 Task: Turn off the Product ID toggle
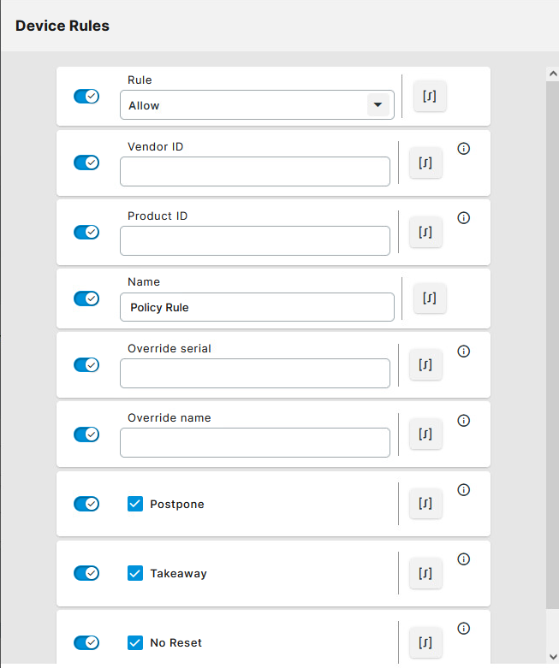click(x=86, y=232)
